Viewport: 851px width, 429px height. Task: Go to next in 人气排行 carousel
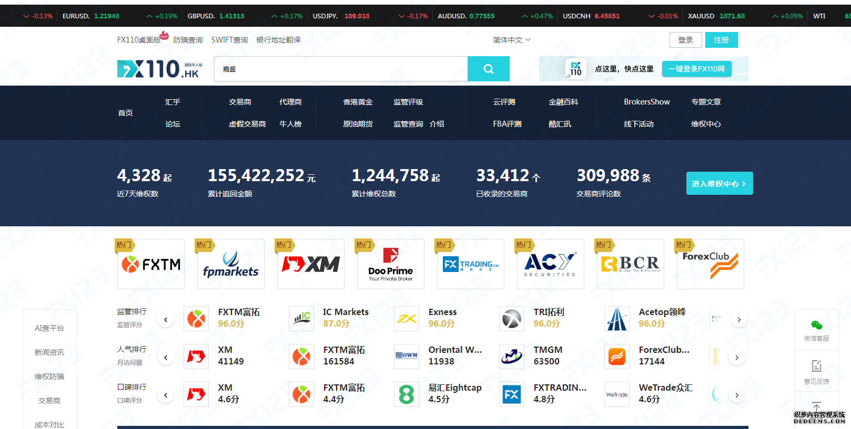[737, 357]
